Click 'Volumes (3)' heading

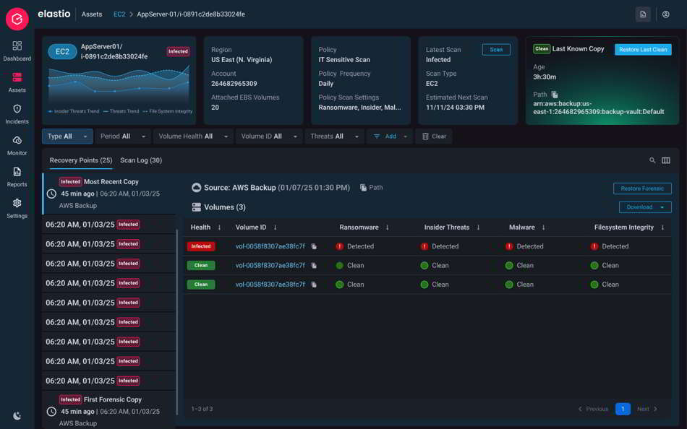click(x=225, y=207)
